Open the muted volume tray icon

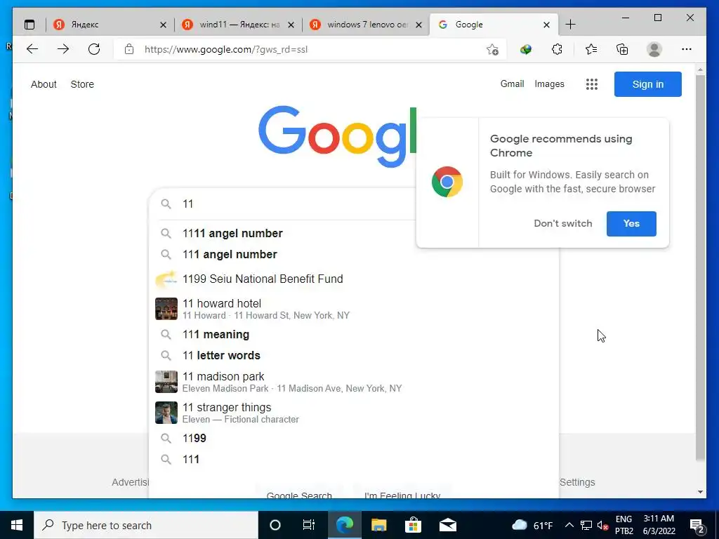[x=603, y=525]
